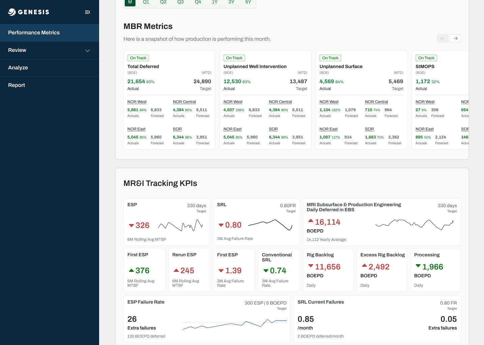
Task: Select the Q1 time range tab
Action: (146, 2)
